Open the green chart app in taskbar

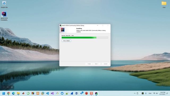67,93
